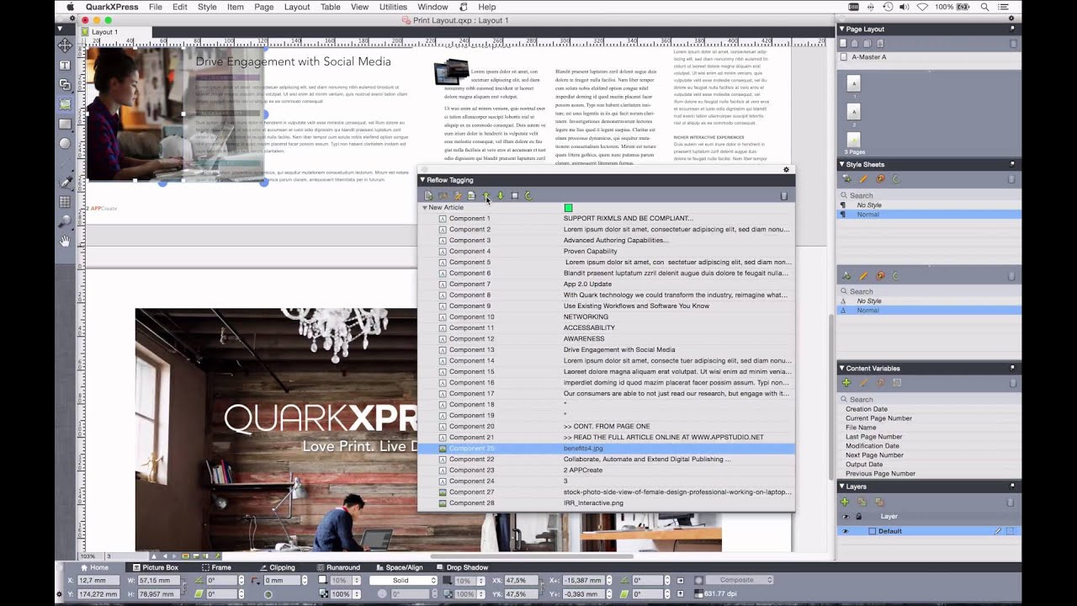Click the X position field 12,7 mm
Screen dimensions: 1077x606
(x=100, y=581)
